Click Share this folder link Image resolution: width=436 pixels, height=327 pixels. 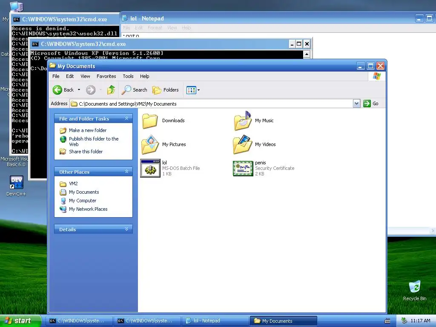pos(86,152)
